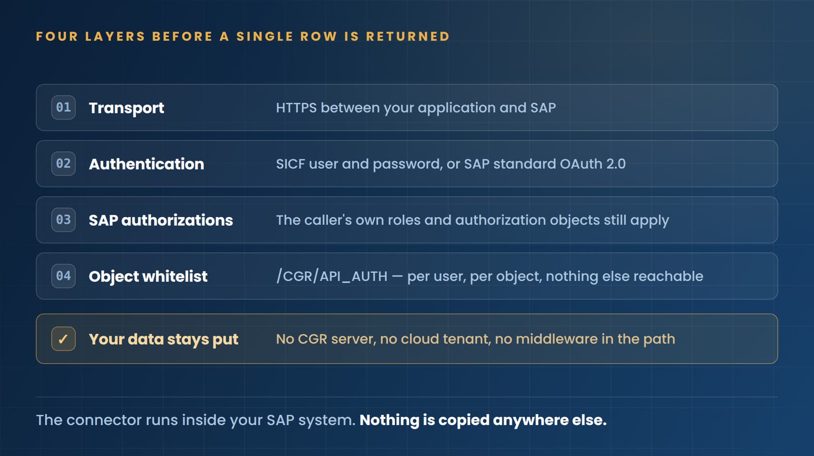Screen dimensions: 814x456
Task: Select the SAP authorizations title
Action: [x=161, y=220]
